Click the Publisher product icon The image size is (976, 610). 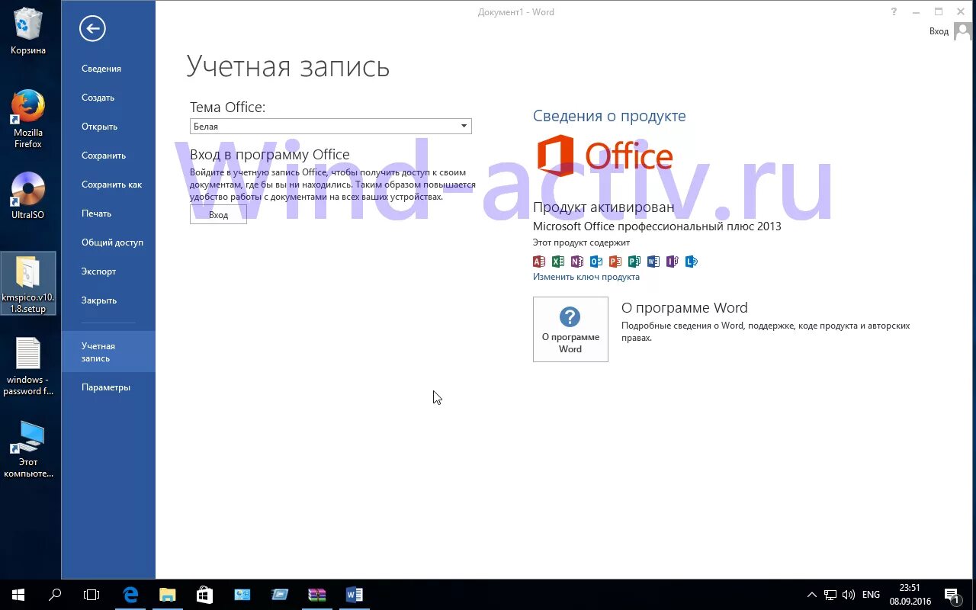634,262
